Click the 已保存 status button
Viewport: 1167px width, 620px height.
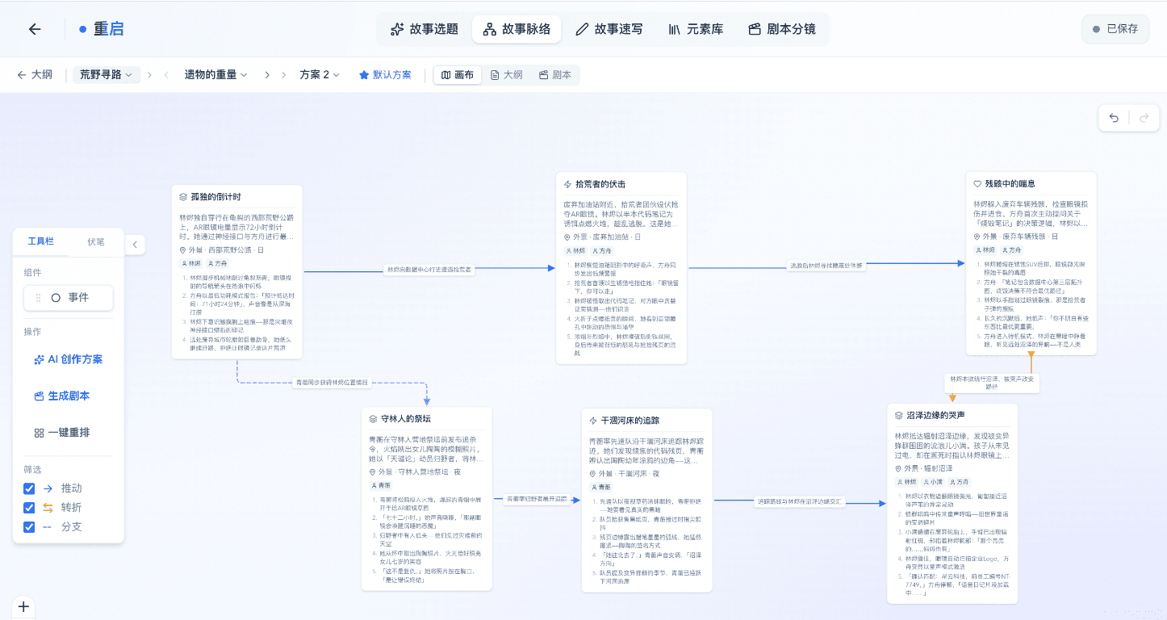click(1115, 29)
